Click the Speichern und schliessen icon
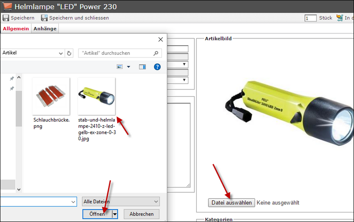This screenshot has height=222, width=354. tap(44, 18)
